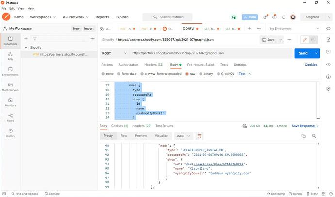
Task: Switch to the Authorization tab
Action: [128, 64]
